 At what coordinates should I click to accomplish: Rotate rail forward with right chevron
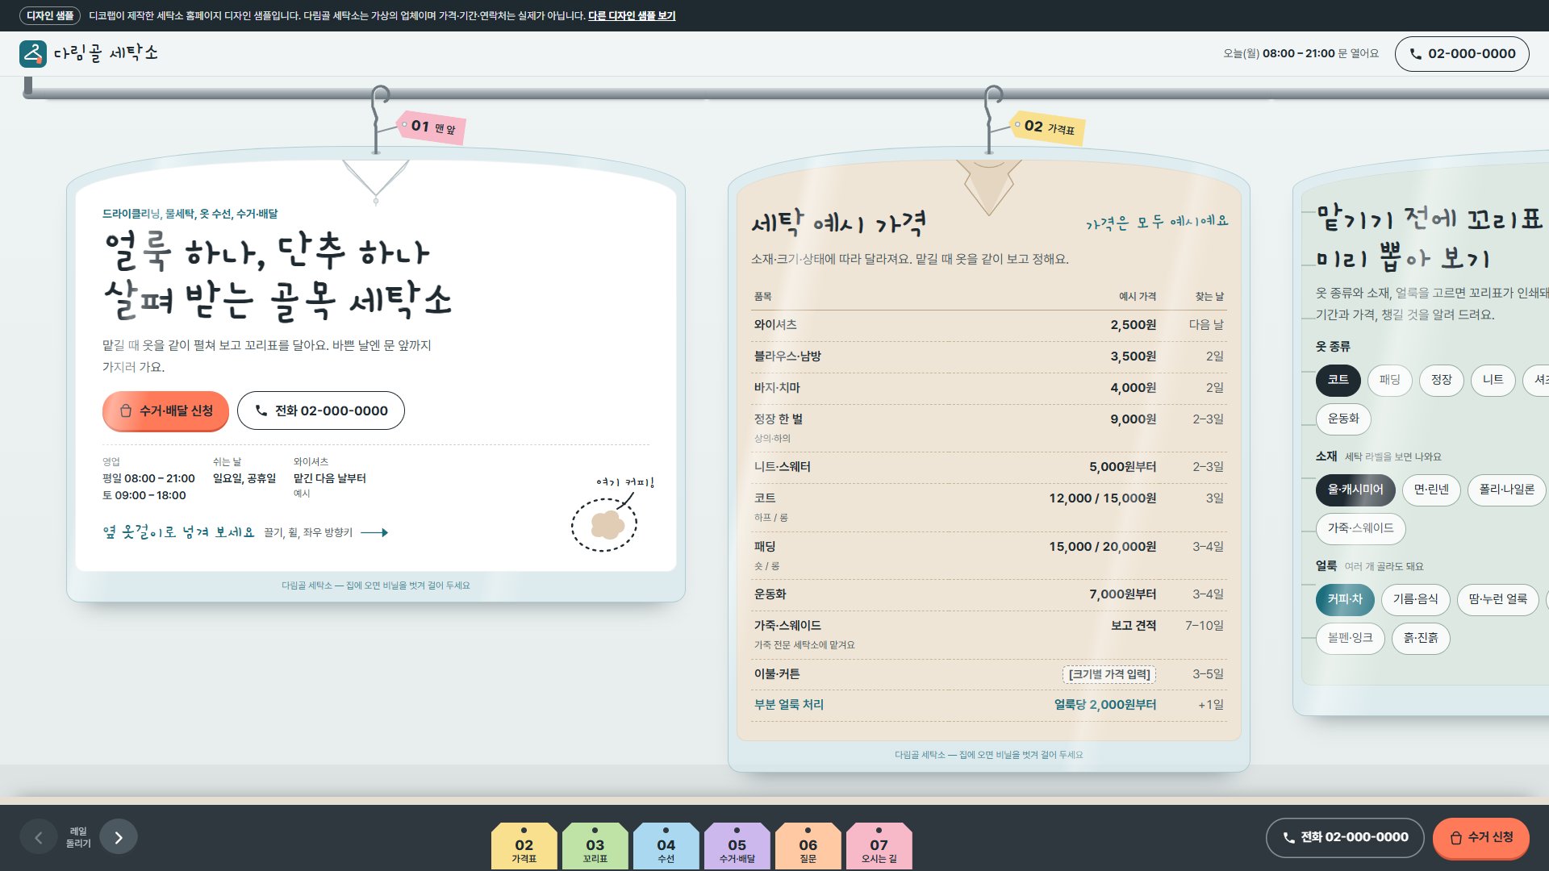119,837
